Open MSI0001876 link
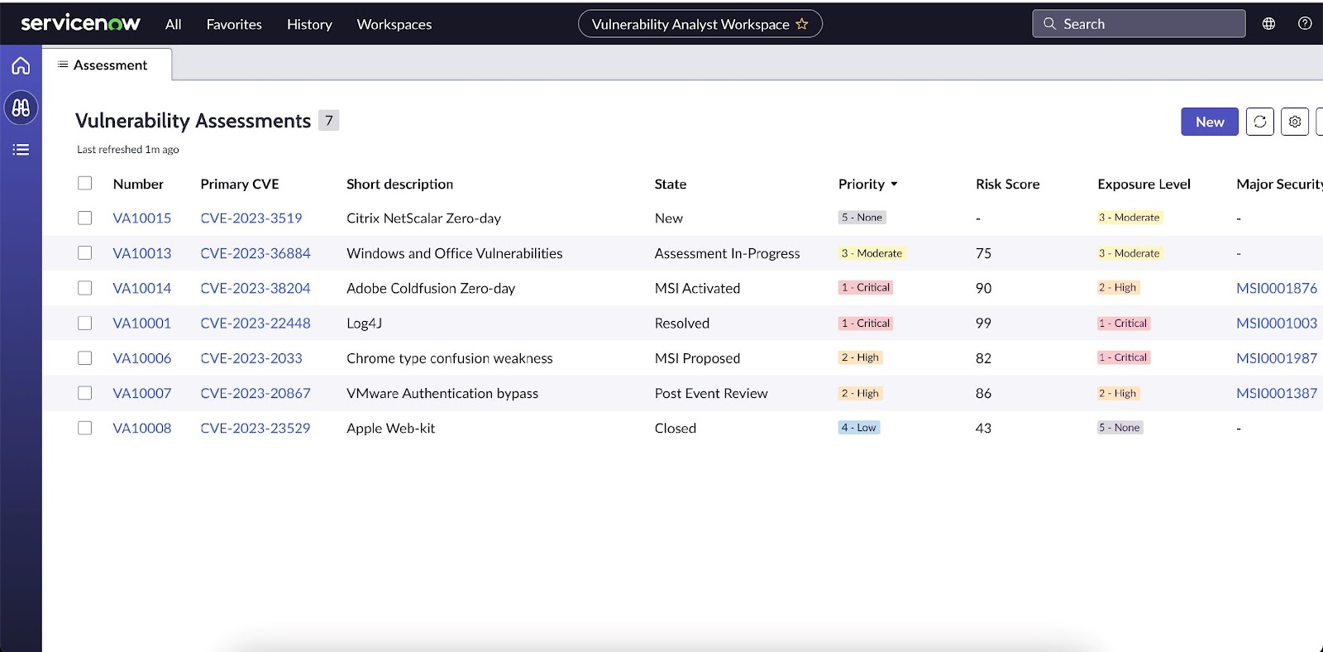Image resolution: width=1323 pixels, height=652 pixels. [x=1277, y=288]
